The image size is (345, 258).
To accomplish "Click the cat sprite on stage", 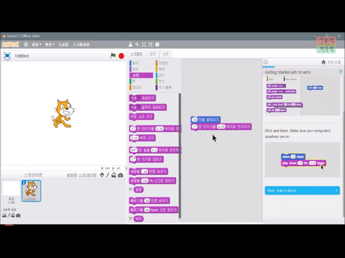I will pyautogui.click(x=63, y=114).
